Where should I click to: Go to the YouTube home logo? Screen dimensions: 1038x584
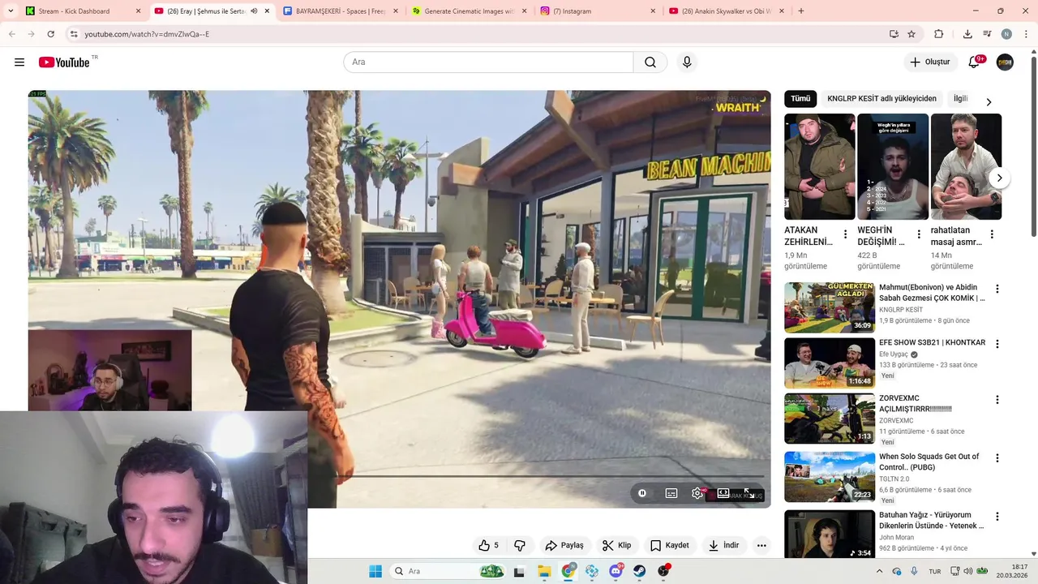[x=64, y=62]
